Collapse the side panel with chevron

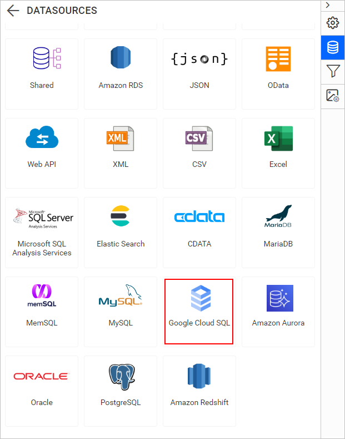click(x=328, y=6)
